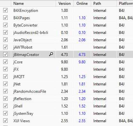Sort by the Path column header
The image size is (133, 126).
point(104,4)
